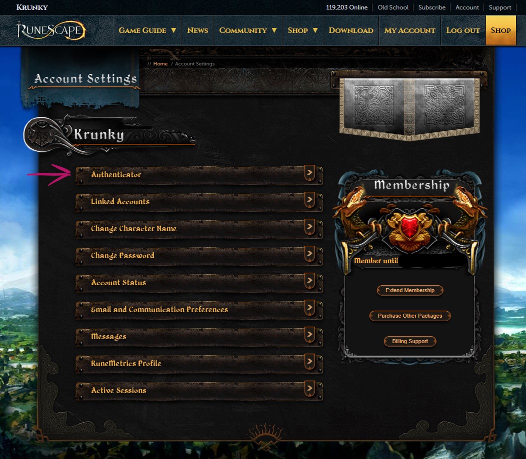Screen dimensions: 526x459
Task: Open the Shop dropdown with arrow
Action: (x=302, y=30)
